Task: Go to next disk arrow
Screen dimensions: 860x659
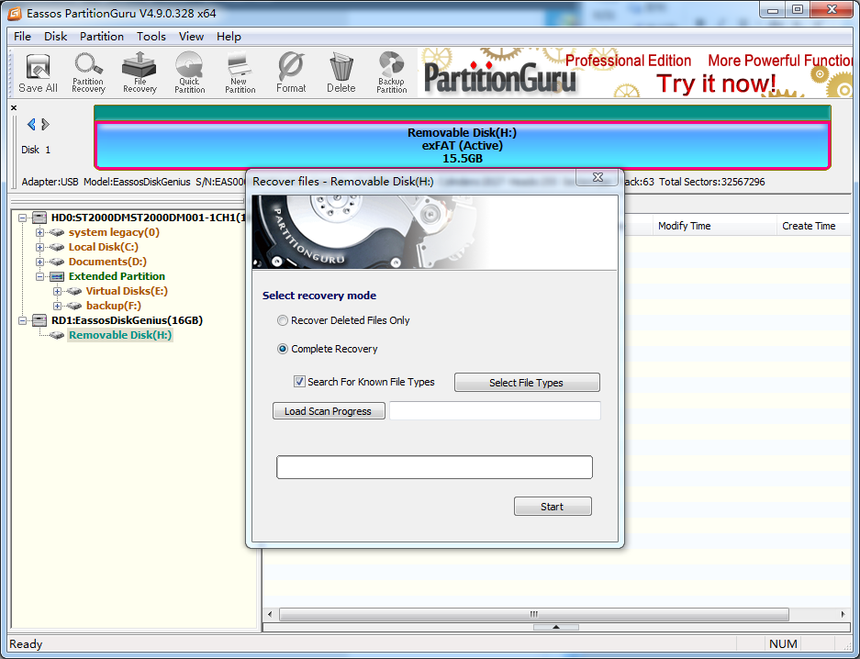Action: point(46,125)
